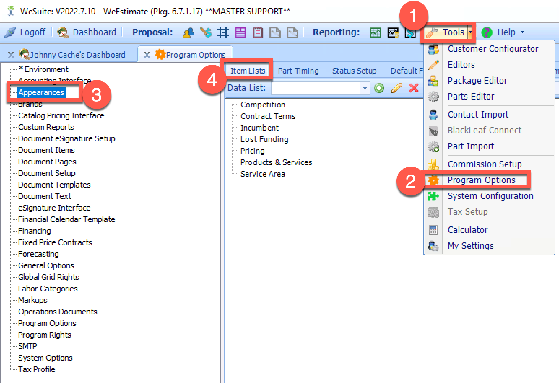Click the Proposal contacts people icon
The width and height of the screenshot is (559, 383).
188,32
